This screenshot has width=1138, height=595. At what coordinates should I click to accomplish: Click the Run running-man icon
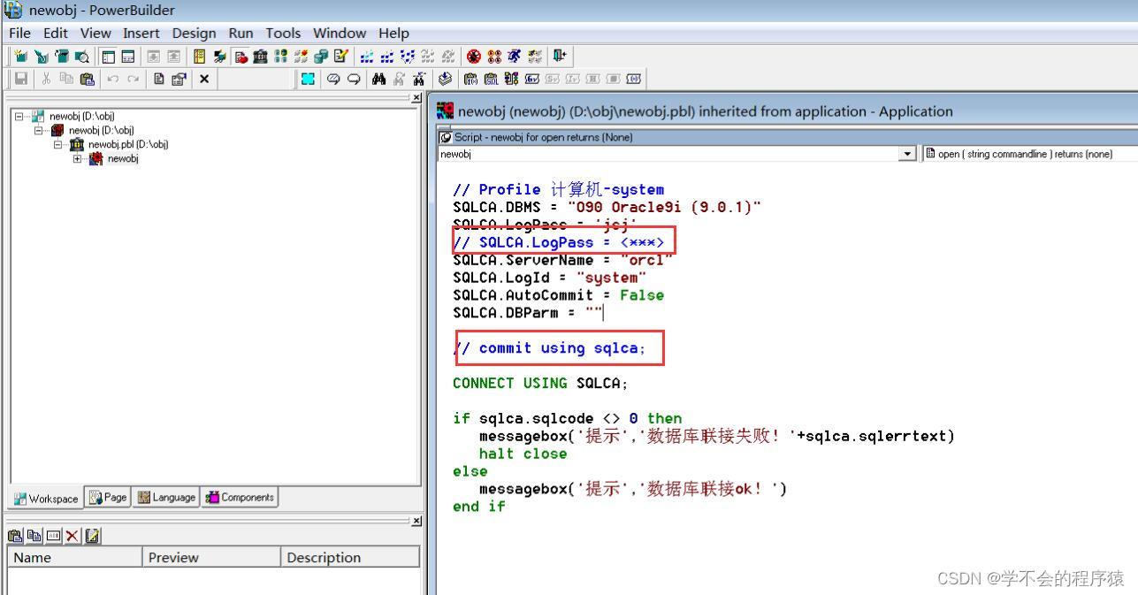(x=513, y=57)
